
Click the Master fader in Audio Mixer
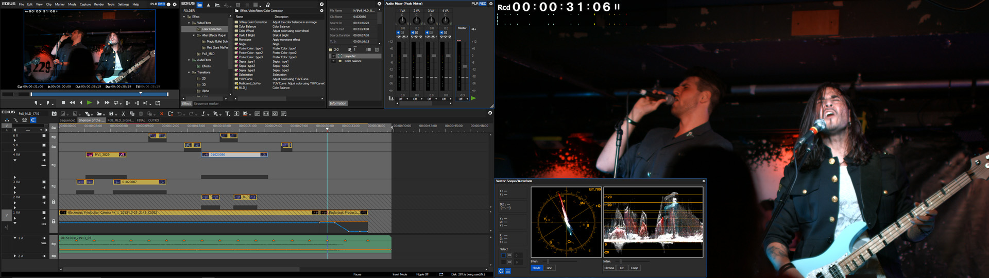(x=465, y=66)
